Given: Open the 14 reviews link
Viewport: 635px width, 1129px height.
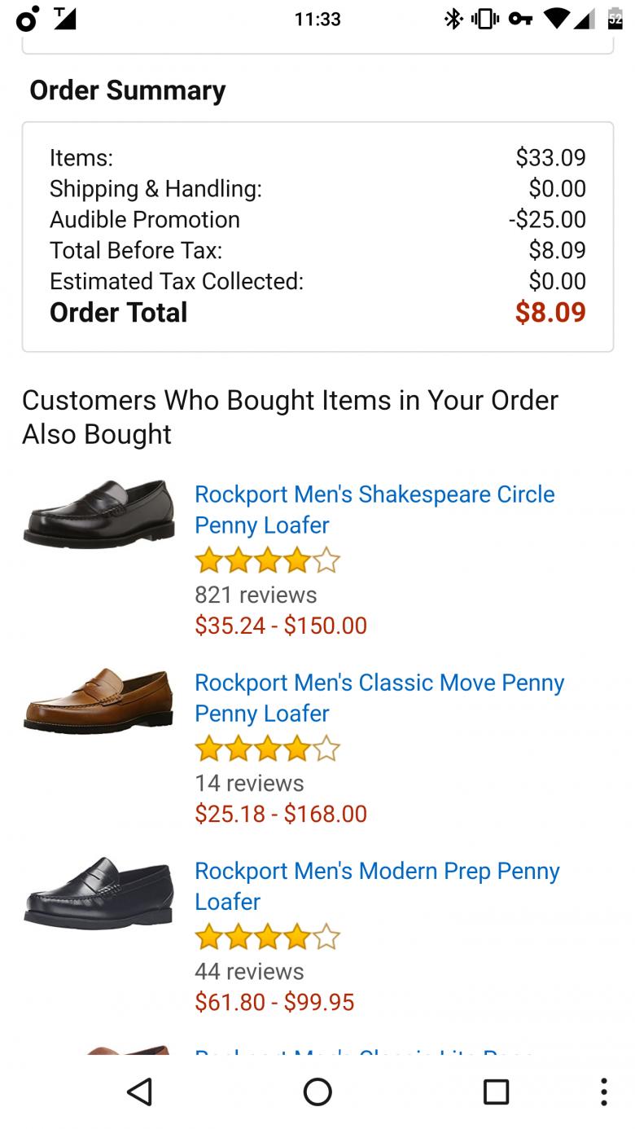Looking at the screenshot, I should (x=249, y=783).
